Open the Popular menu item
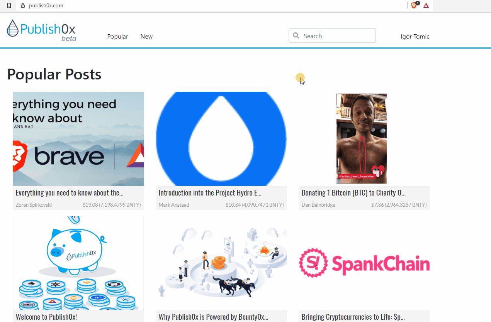This screenshot has width=491, height=322. tap(117, 37)
